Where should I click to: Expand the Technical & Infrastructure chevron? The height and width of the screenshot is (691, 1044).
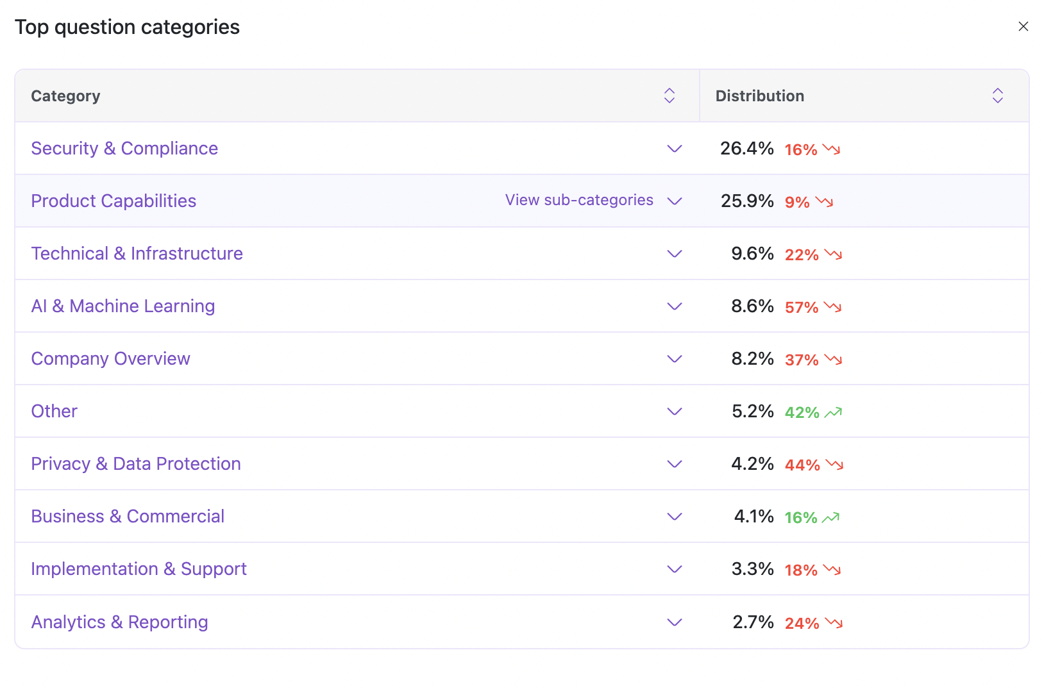[x=674, y=254]
